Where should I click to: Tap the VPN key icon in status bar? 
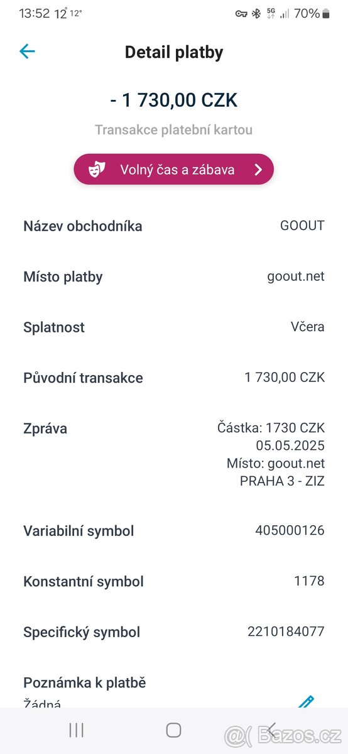coord(241,13)
